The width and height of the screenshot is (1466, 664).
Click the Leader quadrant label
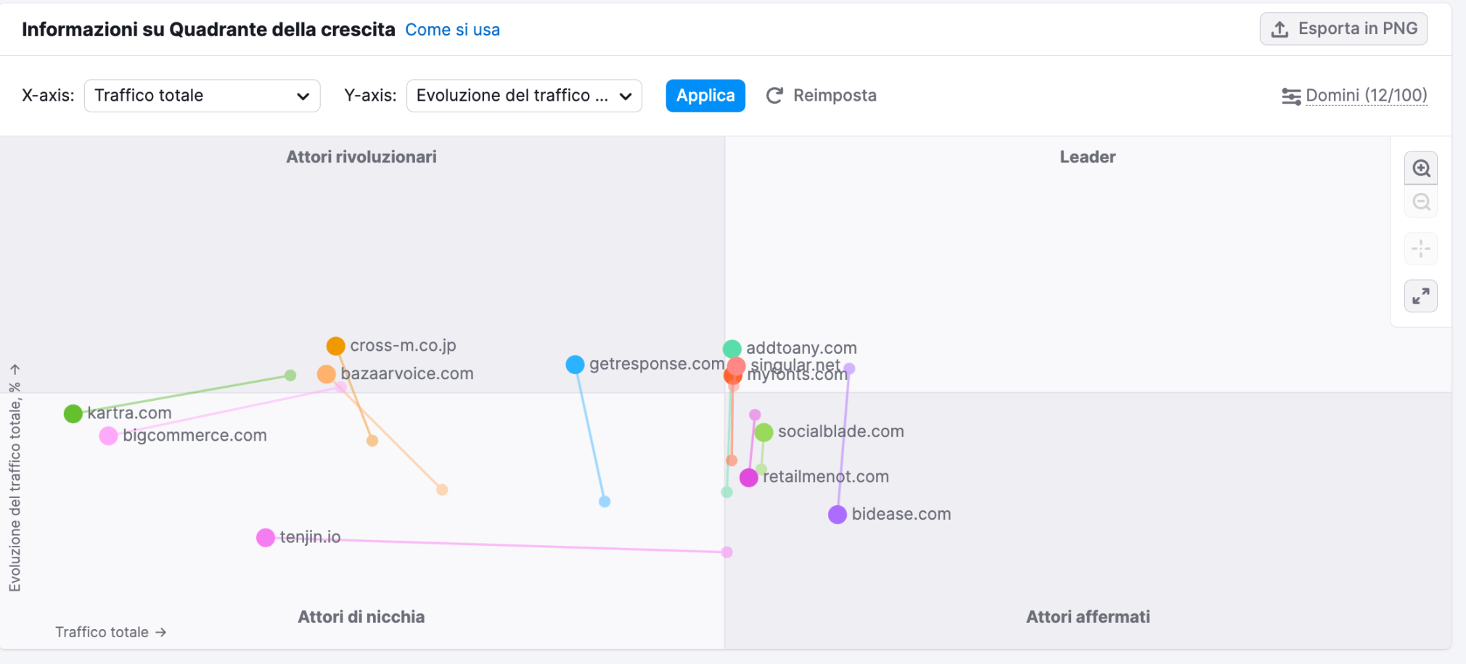pyautogui.click(x=1088, y=157)
